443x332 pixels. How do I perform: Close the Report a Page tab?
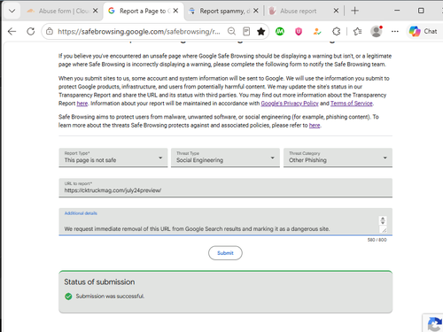coord(175,11)
